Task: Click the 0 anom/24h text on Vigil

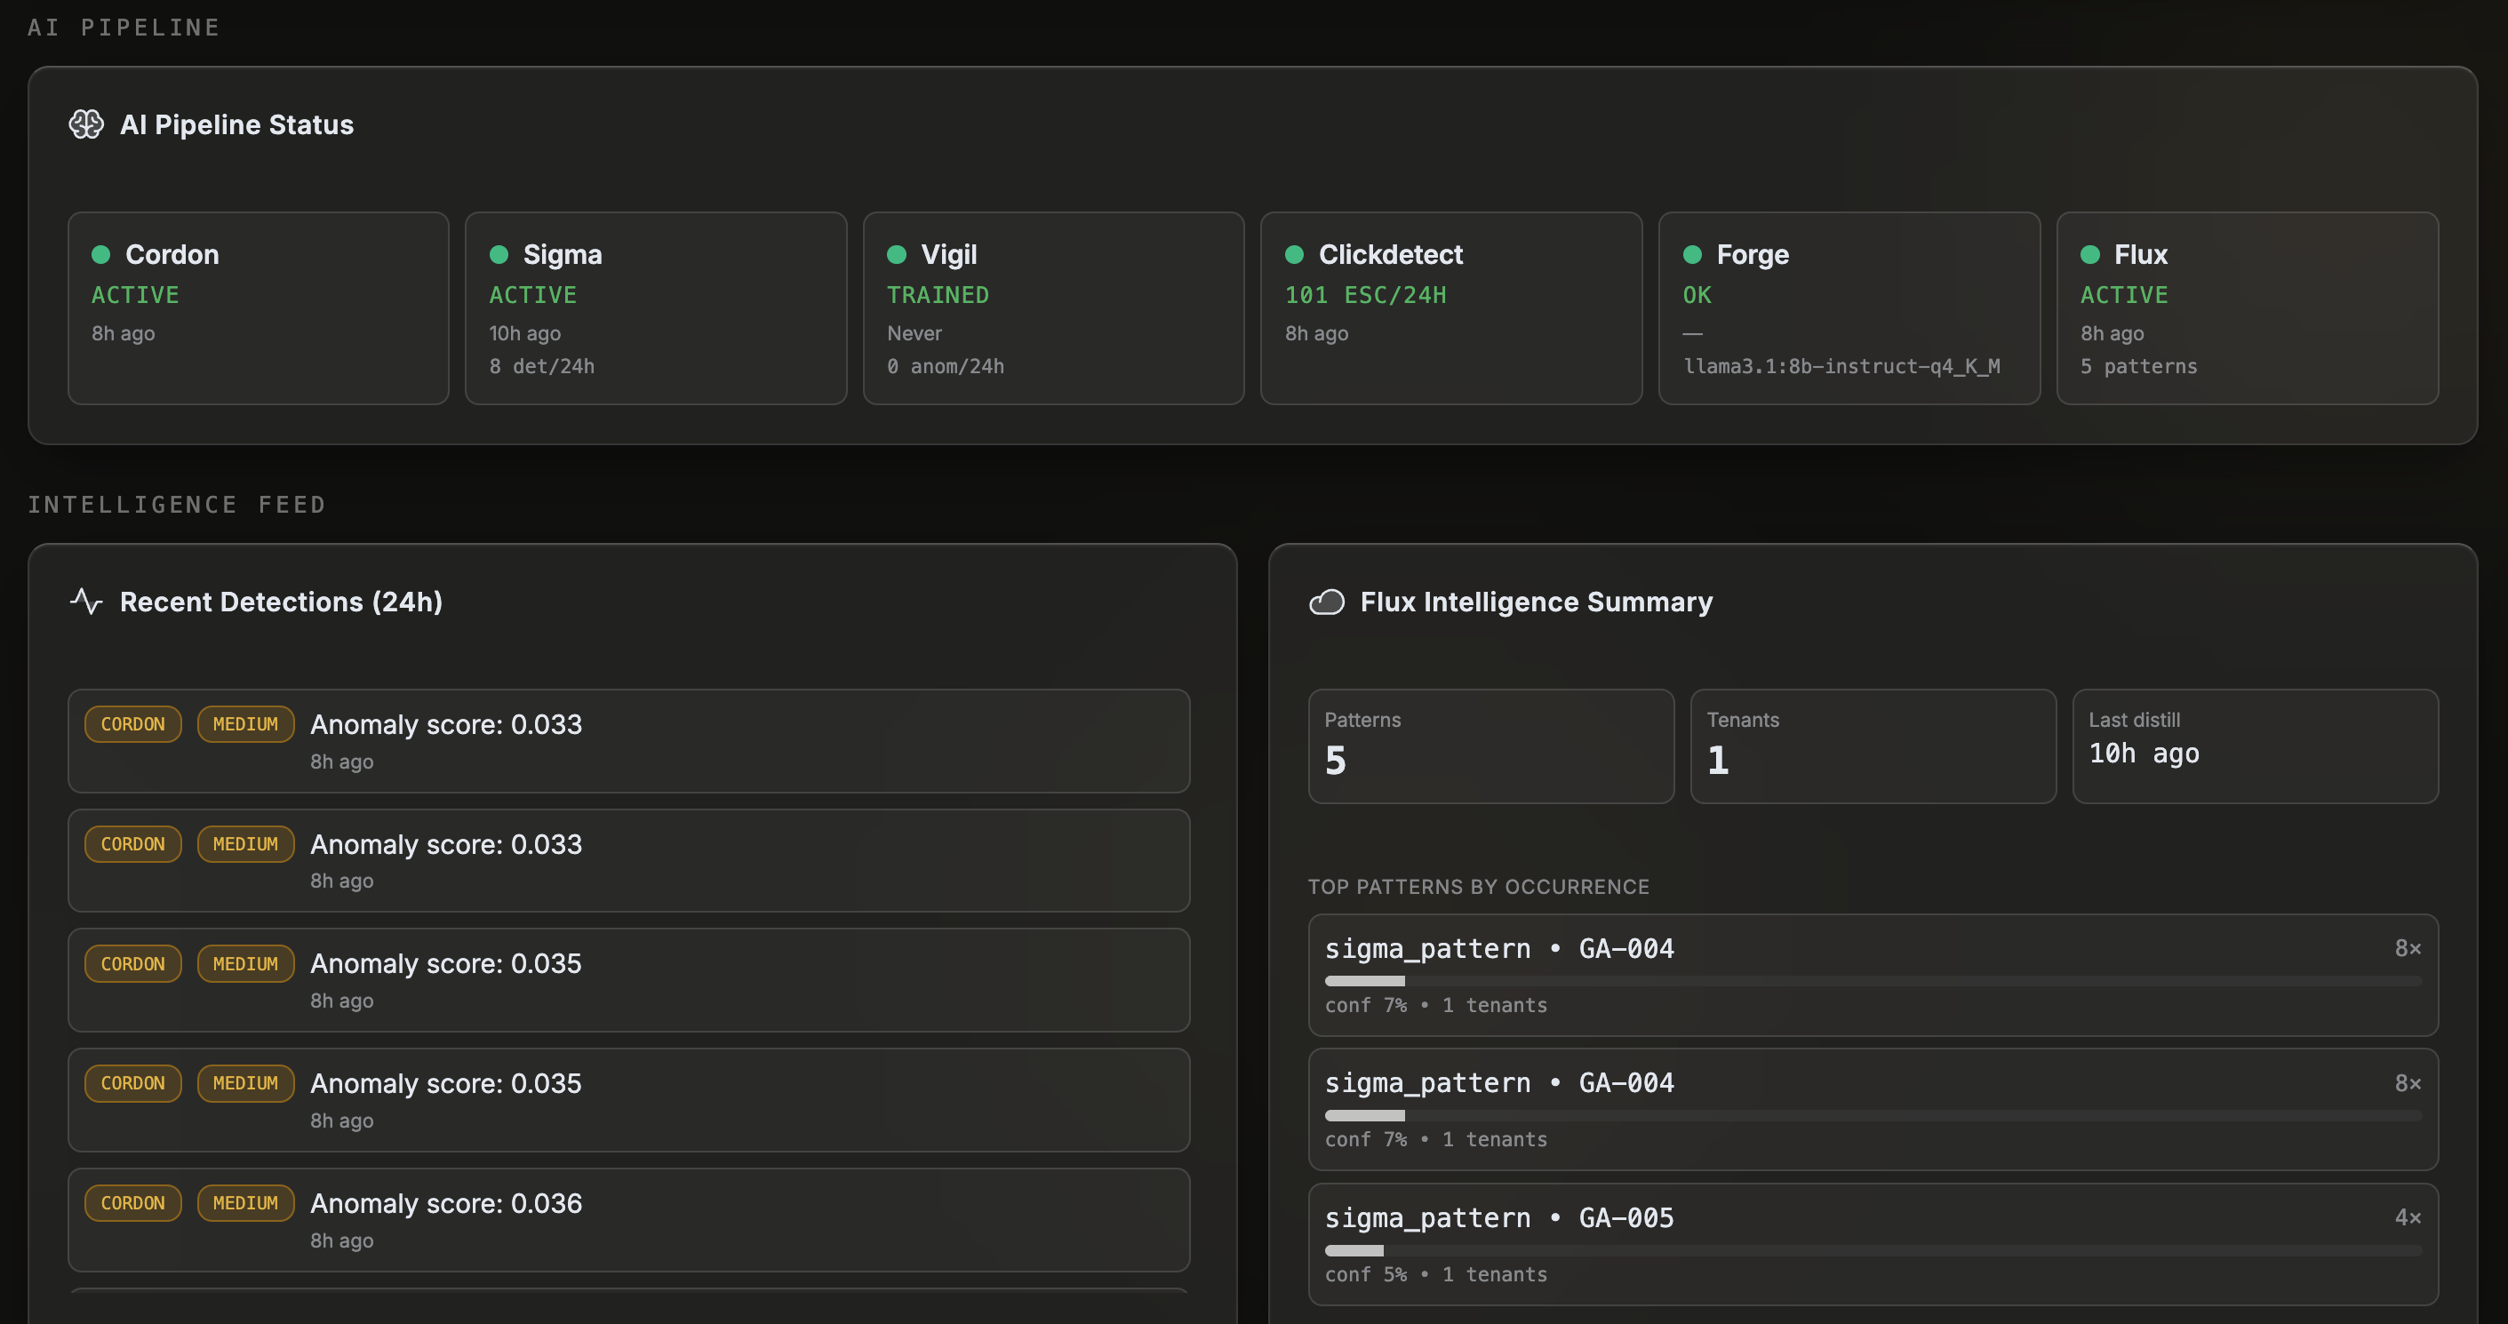Action: tap(946, 366)
